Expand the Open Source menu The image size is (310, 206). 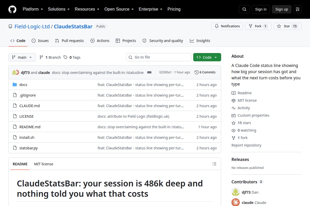point(119,9)
